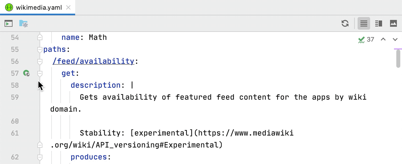Switch to editor-only view mode

[x=364, y=24]
